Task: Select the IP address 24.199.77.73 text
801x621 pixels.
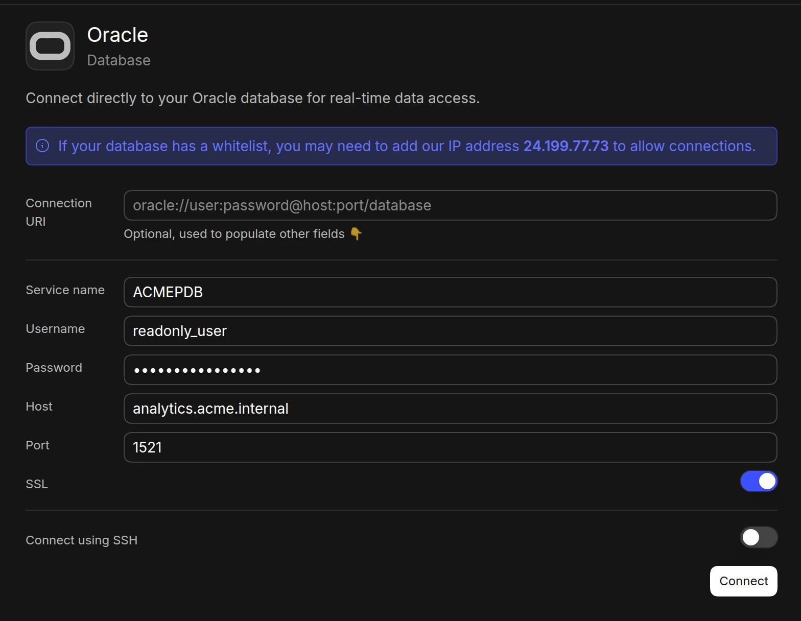Action: click(566, 146)
